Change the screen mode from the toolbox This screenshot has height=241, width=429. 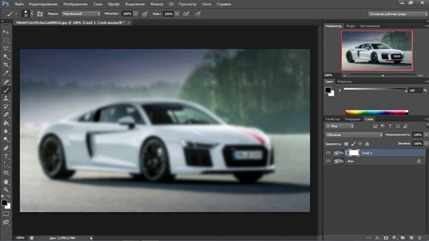[x=6, y=222]
